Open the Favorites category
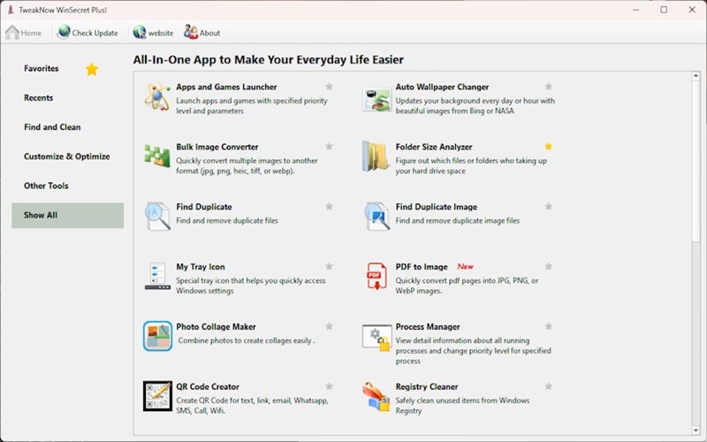The height and width of the screenshot is (442, 707). (x=42, y=69)
